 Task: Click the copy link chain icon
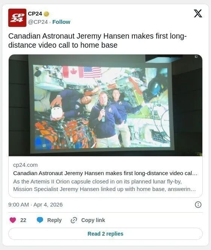tap(74, 220)
